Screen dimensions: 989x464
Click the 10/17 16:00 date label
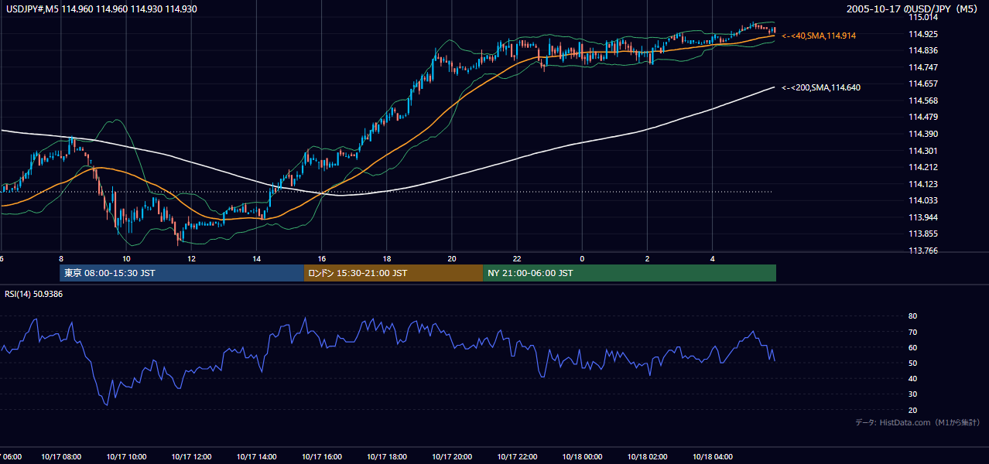click(x=321, y=457)
